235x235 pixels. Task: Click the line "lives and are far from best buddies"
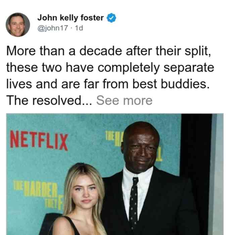pos(108,84)
